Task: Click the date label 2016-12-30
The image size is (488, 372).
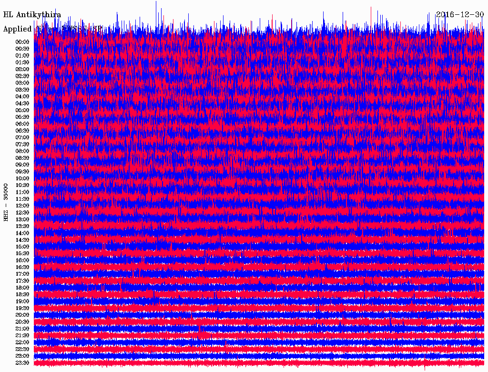Action: 460,14
